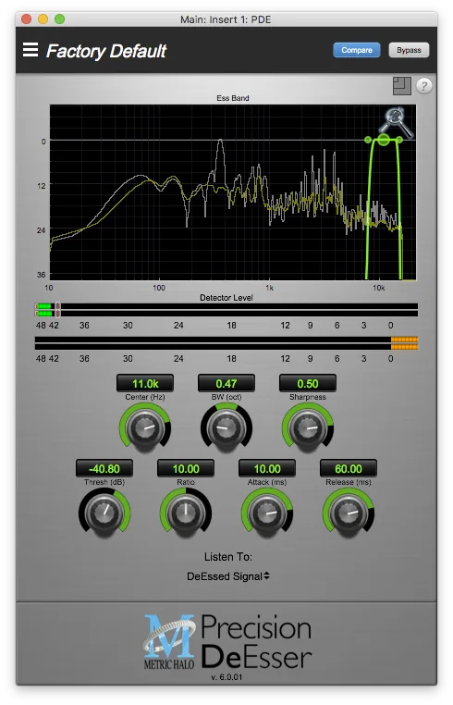Edit the 10.00 attack value field
The width and height of the screenshot is (453, 705).
point(267,468)
